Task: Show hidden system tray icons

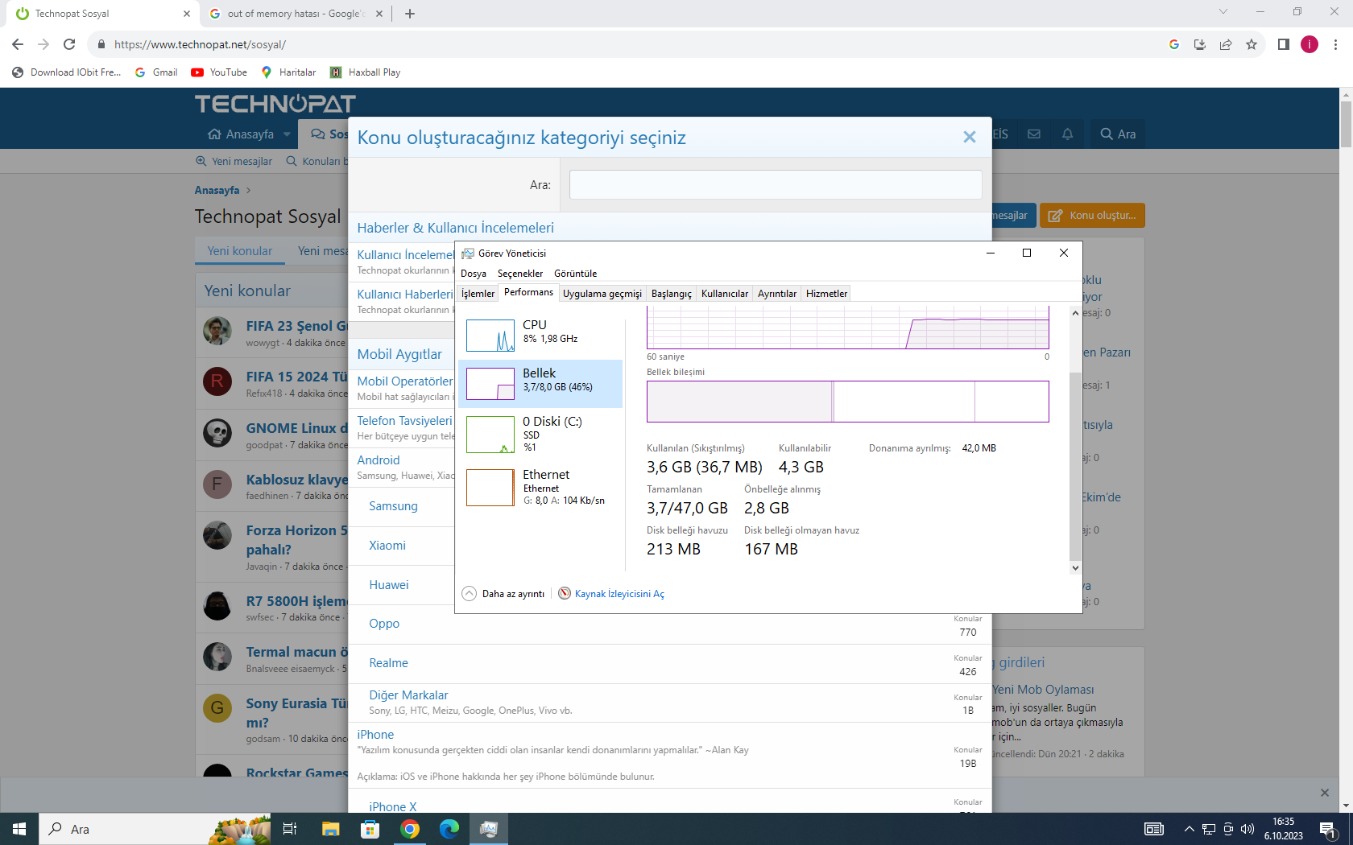Action: [1189, 829]
